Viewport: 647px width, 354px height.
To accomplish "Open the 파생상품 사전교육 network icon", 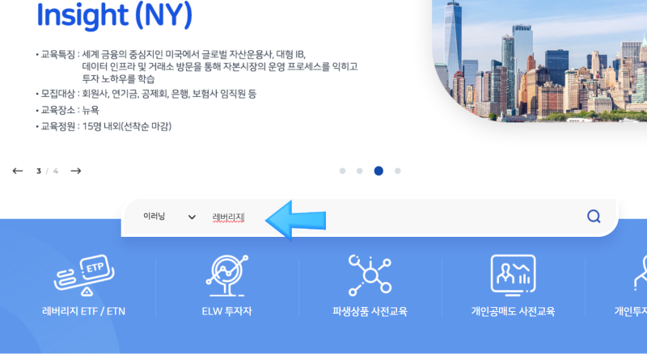I will [x=370, y=275].
